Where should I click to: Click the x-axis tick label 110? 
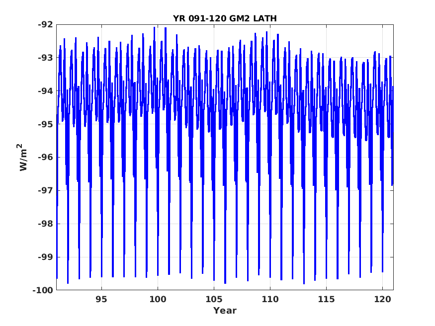[x=270, y=299]
